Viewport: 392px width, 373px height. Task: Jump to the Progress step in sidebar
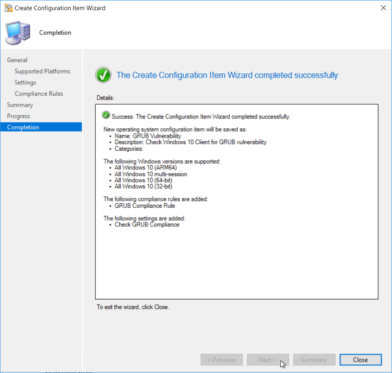point(18,116)
